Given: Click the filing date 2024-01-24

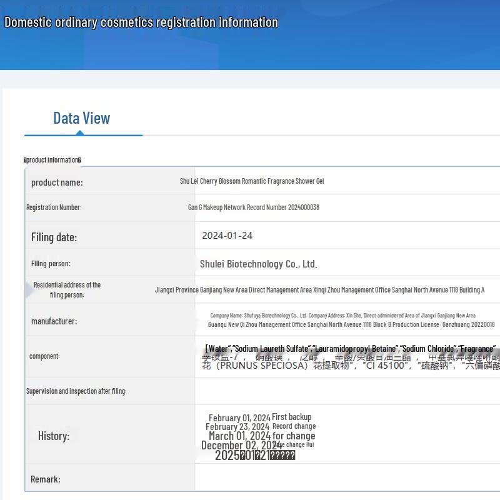Looking at the screenshot, I should pyautogui.click(x=227, y=236).
